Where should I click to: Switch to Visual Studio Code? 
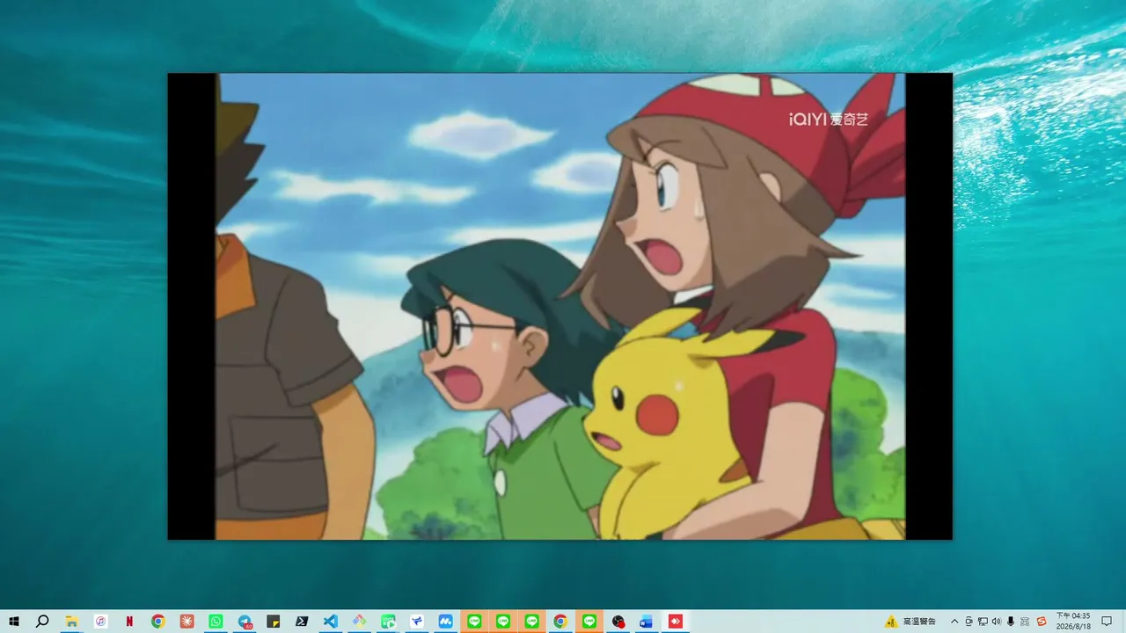pyautogui.click(x=330, y=621)
